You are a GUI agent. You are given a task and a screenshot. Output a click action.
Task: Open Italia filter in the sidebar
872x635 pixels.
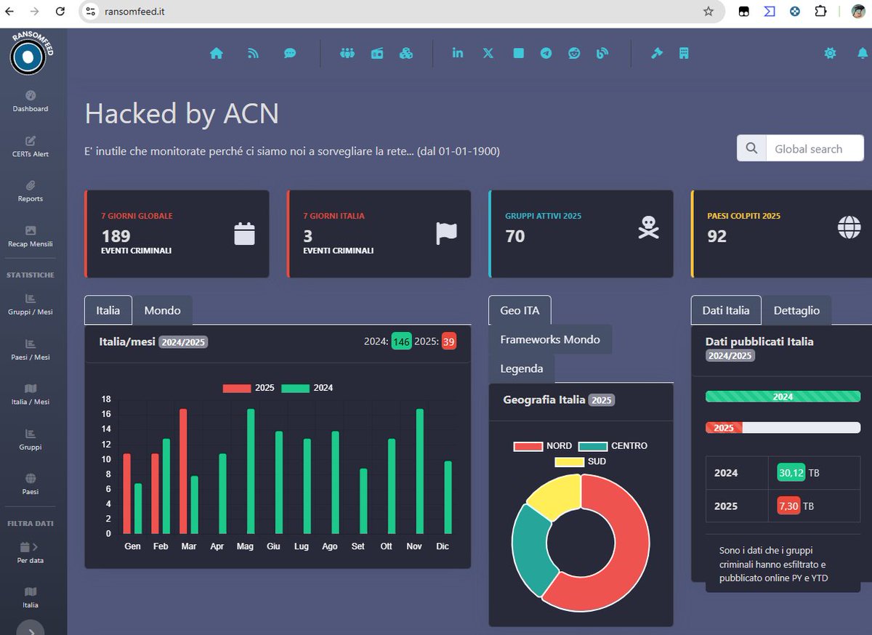(x=31, y=597)
